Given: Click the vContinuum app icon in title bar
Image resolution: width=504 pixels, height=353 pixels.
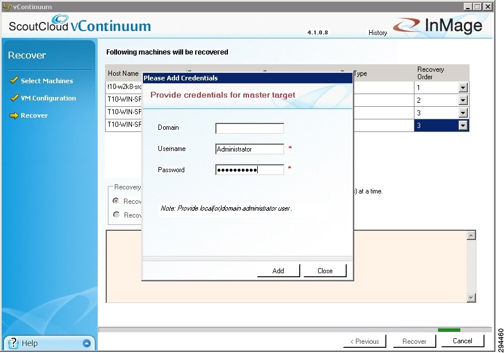Looking at the screenshot, I should 7,7.
